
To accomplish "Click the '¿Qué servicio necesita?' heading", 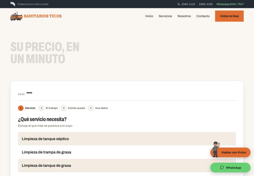I will (42, 119).
